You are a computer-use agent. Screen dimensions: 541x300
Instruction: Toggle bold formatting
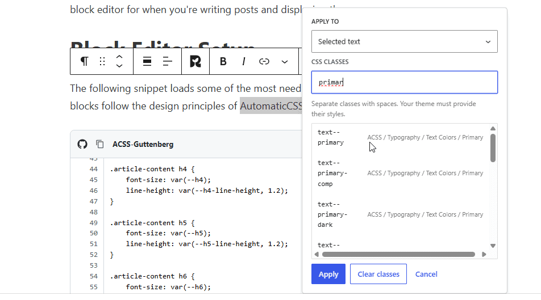click(223, 61)
